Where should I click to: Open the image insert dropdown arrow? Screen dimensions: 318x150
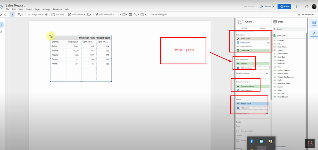[x=127, y=15]
